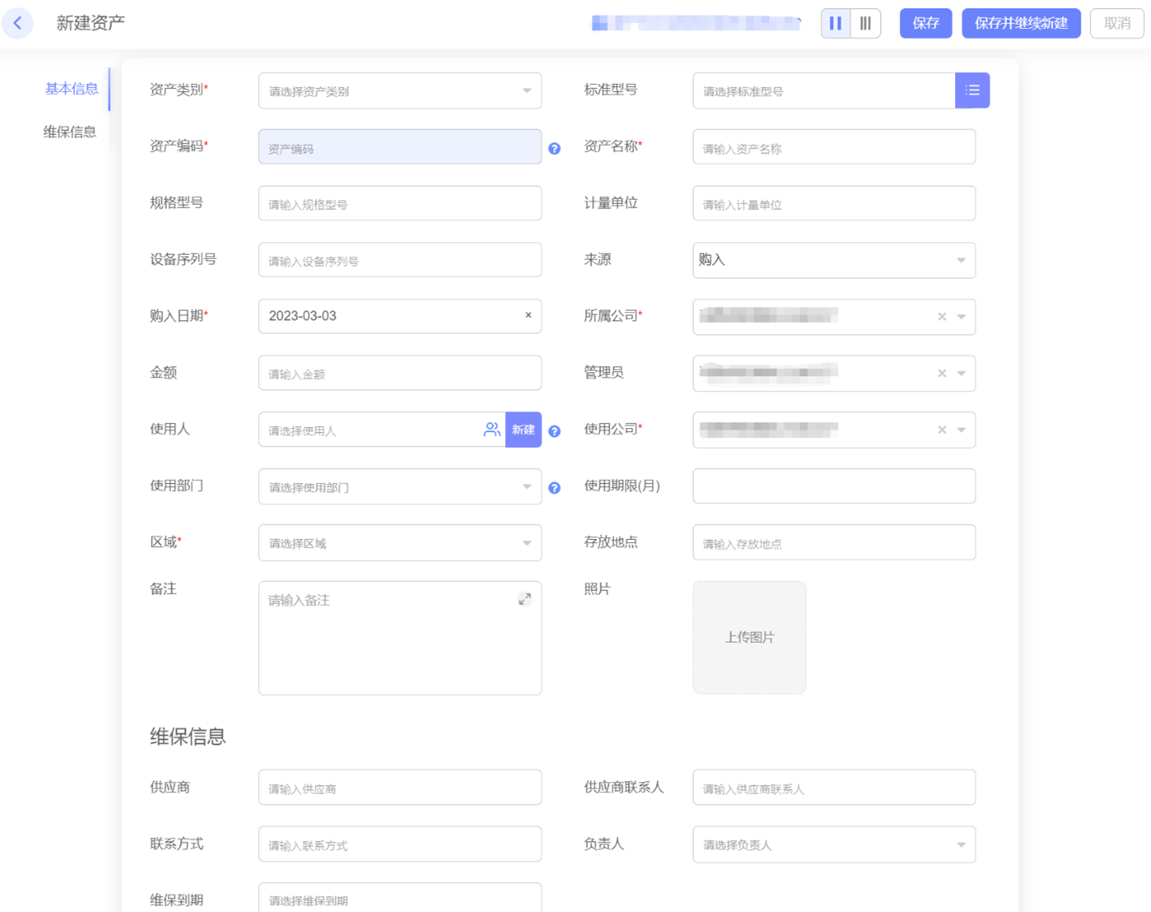Open the 购入日期 date field
This screenshot has width=1151, height=912.
click(x=400, y=316)
